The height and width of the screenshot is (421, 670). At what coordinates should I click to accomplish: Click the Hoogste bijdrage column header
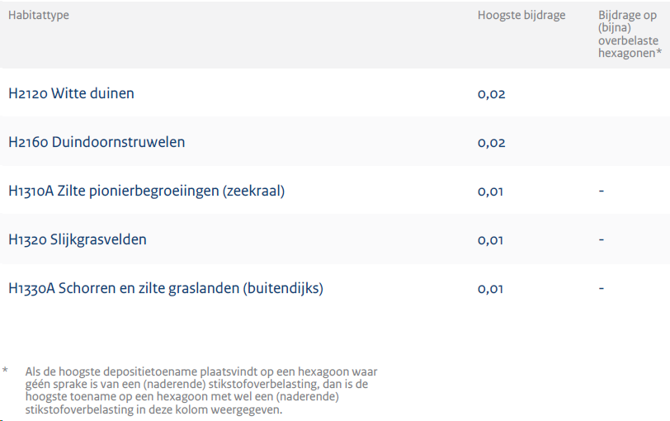point(521,16)
